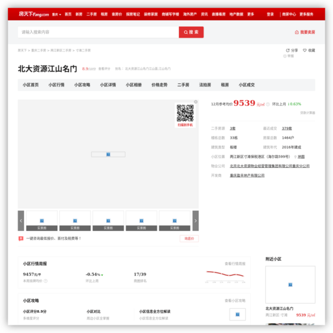Click the help icon beside 9539 元/㎡

[268, 104]
